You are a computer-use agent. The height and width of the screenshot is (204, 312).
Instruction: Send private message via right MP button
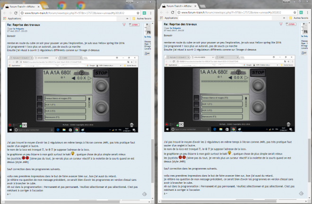tap(304, 53)
